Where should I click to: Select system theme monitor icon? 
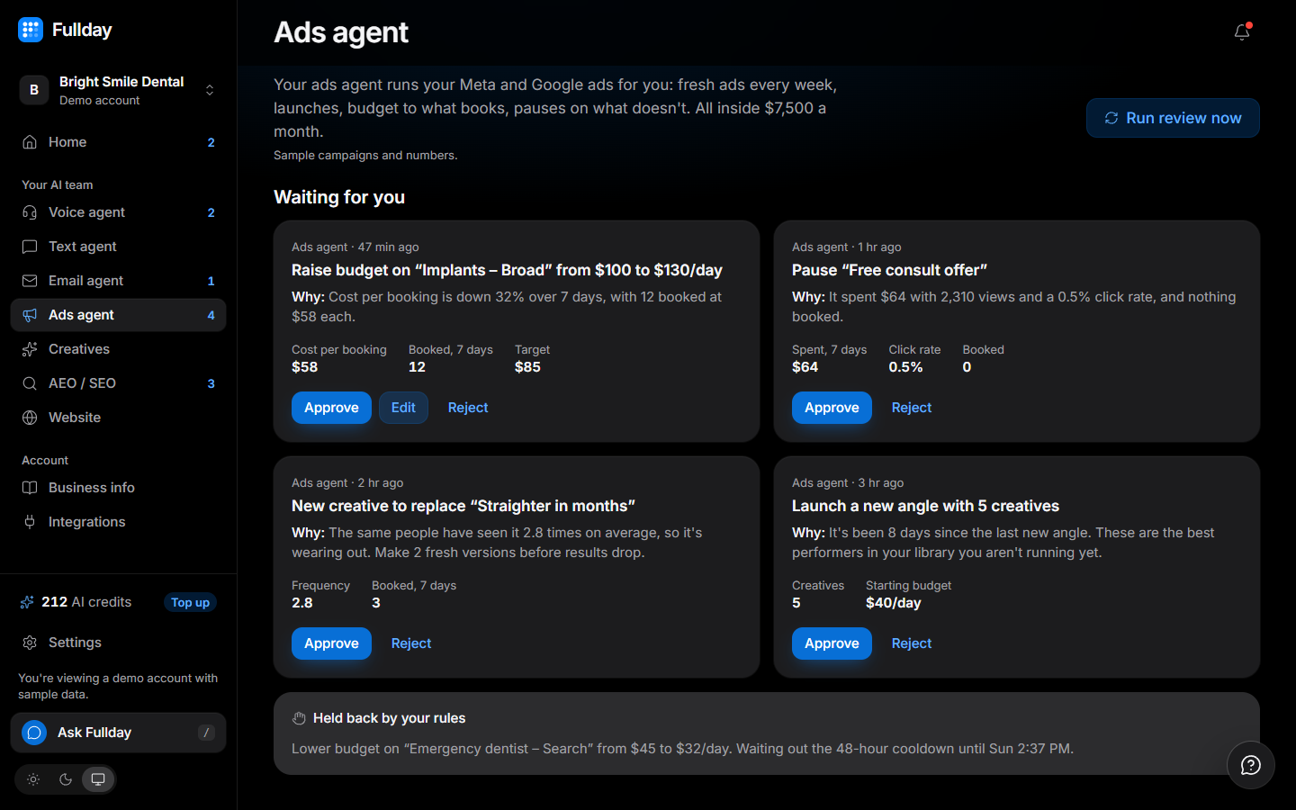pos(98,779)
